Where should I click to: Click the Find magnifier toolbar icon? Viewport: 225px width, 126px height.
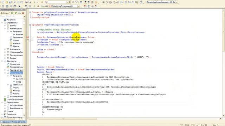pyautogui.click(x=46, y=2)
